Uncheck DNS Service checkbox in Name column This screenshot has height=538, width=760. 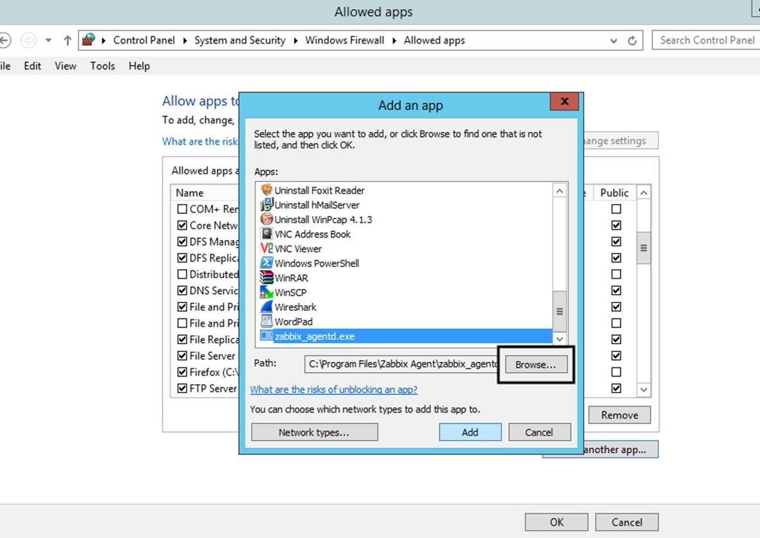(182, 290)
